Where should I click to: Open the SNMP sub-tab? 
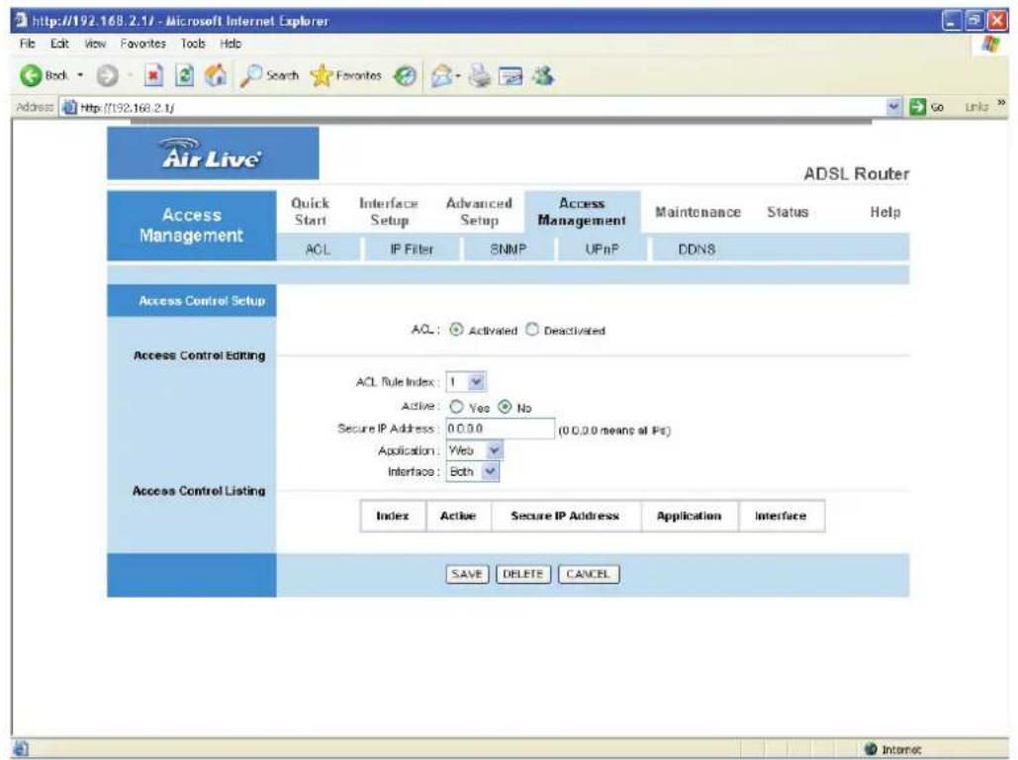508,248
